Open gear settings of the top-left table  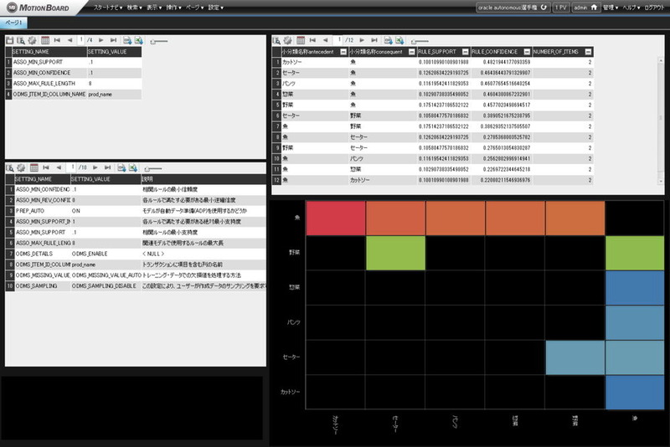(32, 40)
